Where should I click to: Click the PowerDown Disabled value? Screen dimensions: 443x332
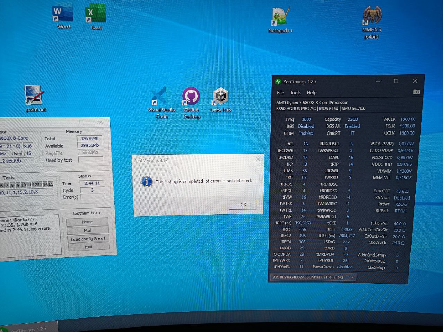(x=345, y=267)
